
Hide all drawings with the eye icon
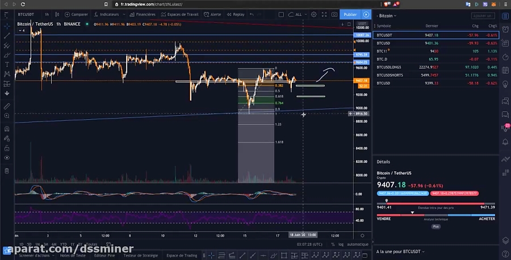[x=7, y=158]
